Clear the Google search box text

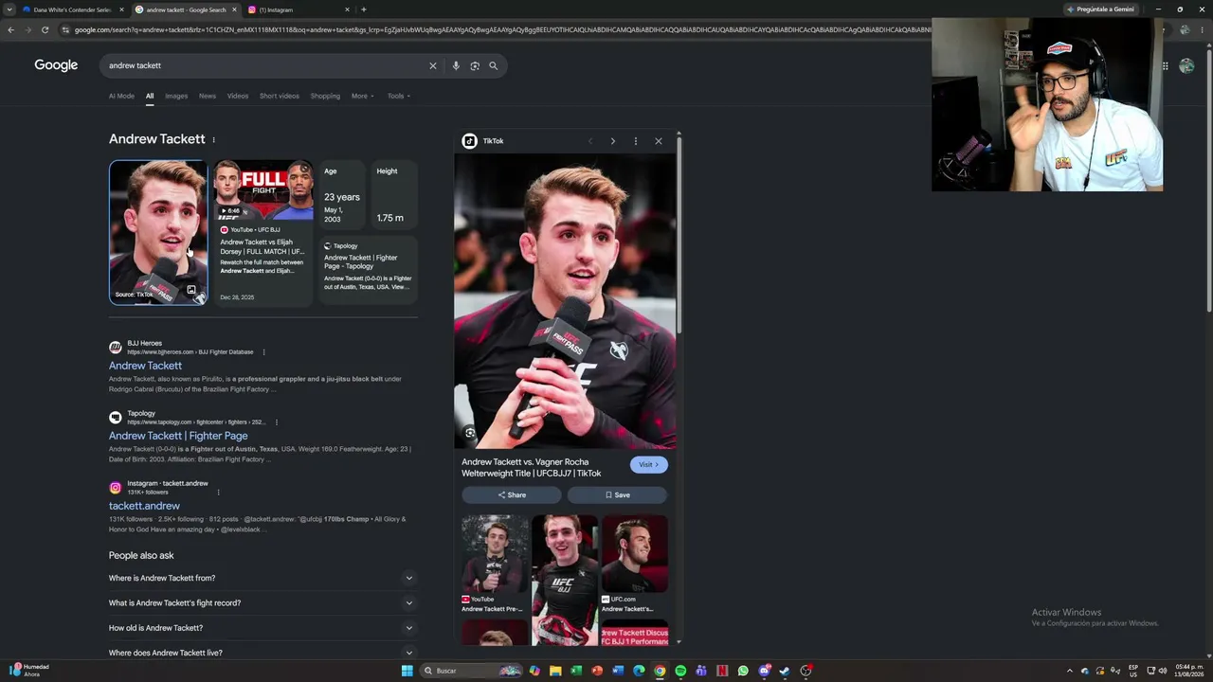pyautogui.click(x=433, y=65)
